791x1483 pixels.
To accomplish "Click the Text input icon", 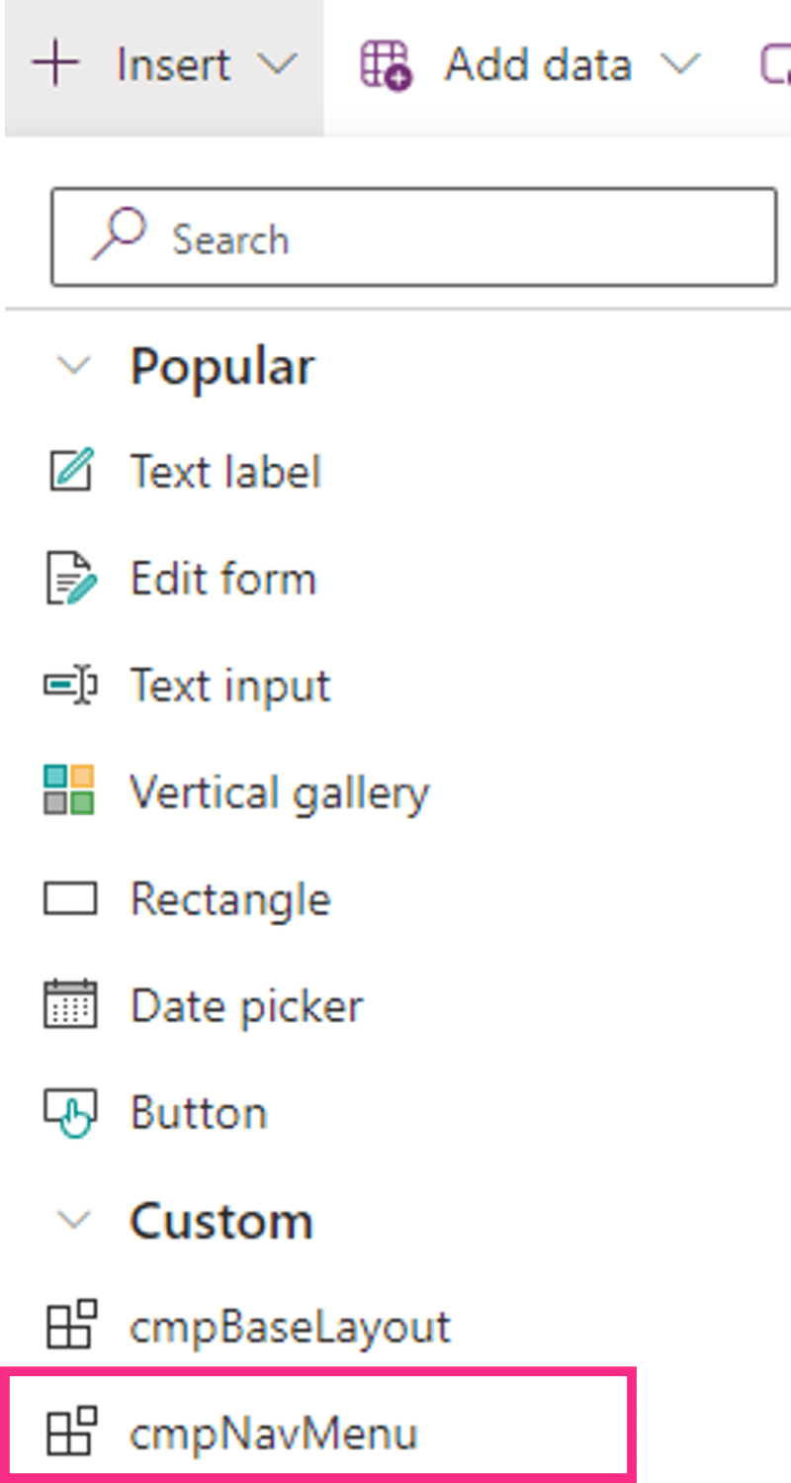I will coord(70,686).
